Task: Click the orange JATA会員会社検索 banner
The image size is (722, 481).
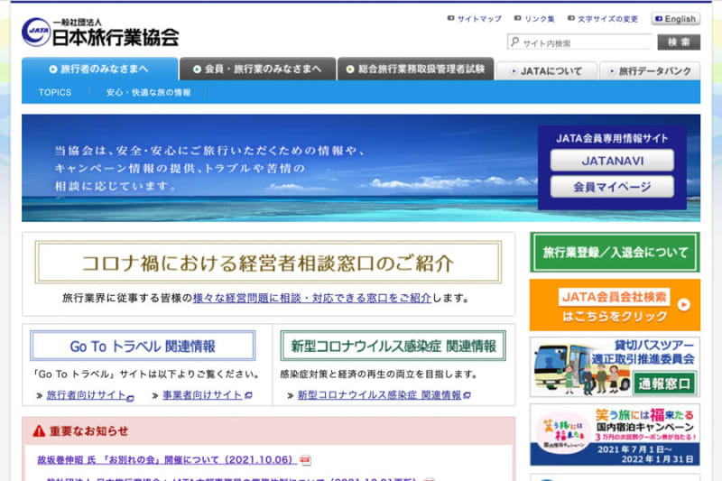Action: pos(615,305)
